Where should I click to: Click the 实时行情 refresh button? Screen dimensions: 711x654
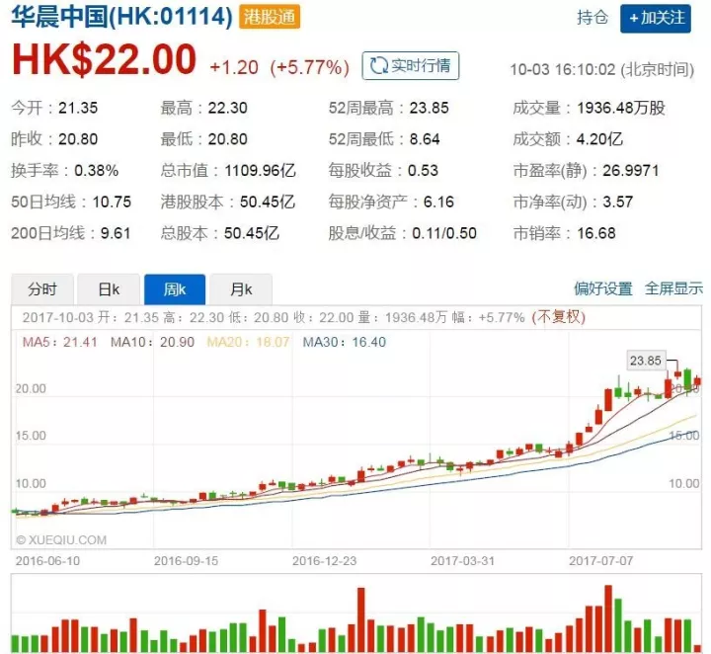point(411,66)
